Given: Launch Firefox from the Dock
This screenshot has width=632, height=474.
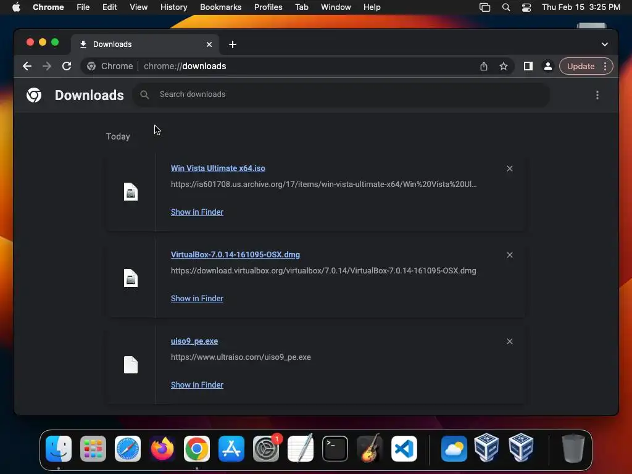Looking at the screenshot, I should [162, 449].
